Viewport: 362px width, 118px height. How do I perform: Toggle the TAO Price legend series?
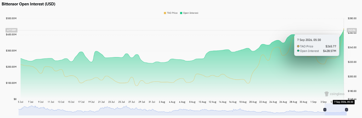click(170, 13)
